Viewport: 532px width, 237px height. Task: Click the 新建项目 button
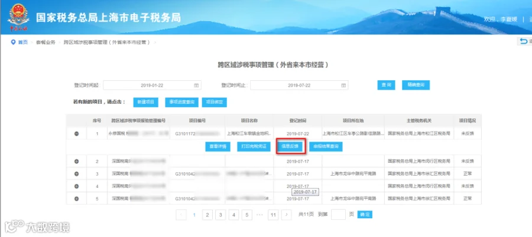coord(145,102)
